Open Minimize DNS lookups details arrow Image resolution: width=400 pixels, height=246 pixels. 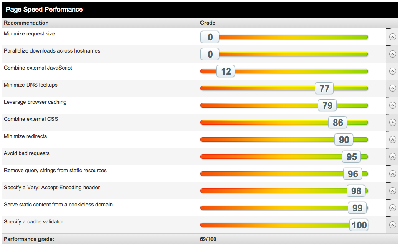(392, 88)
